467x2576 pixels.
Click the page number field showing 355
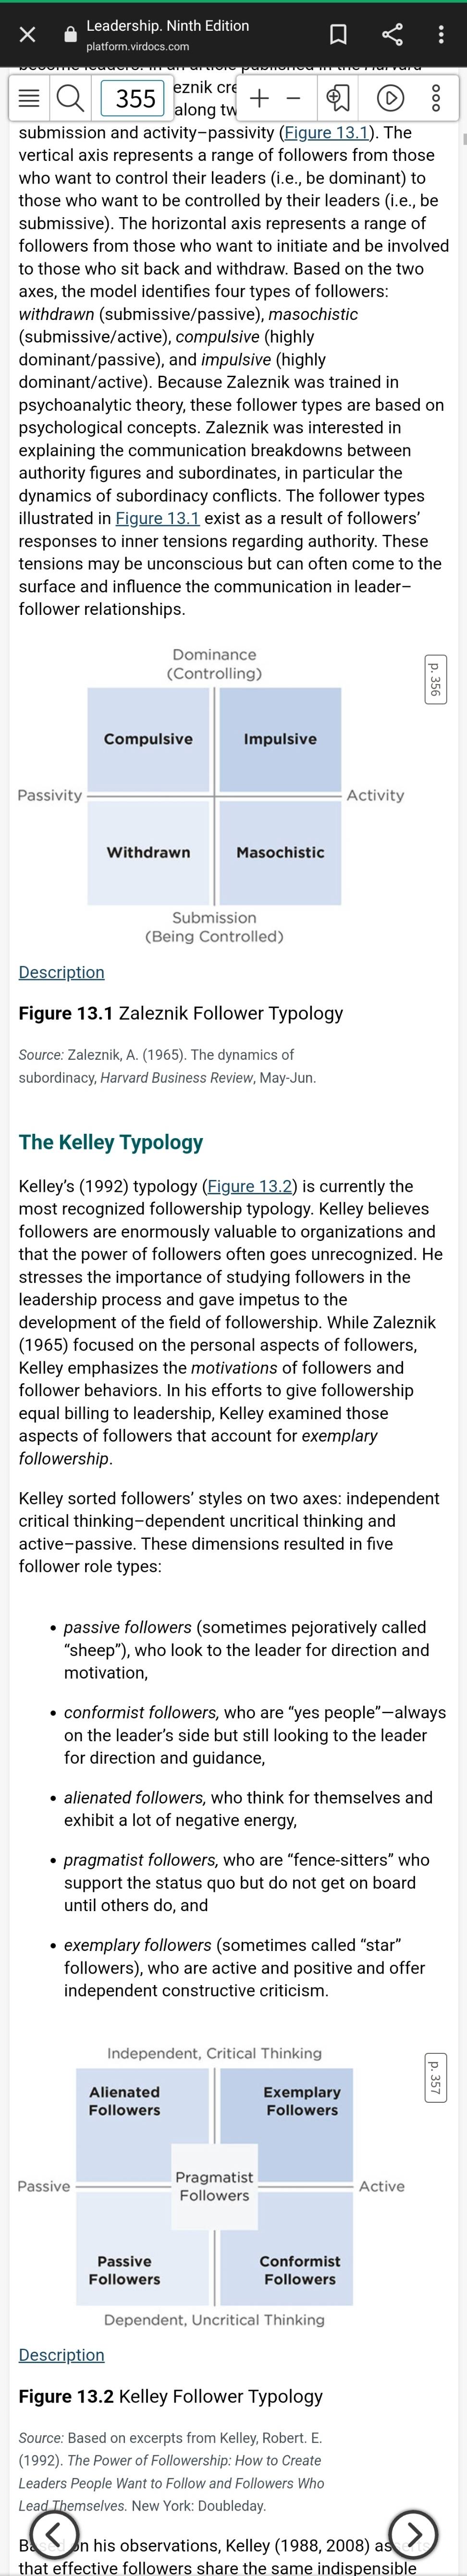tap(134, 98)
